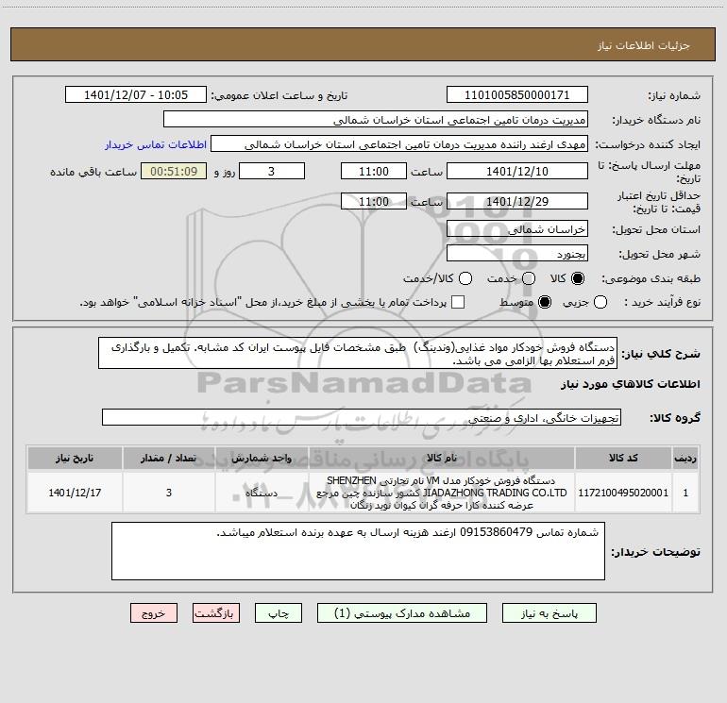Viewport: 727px width, 703px height.
Task: Click response deadline date 1401/12/10
Action: tap(517, 171)
